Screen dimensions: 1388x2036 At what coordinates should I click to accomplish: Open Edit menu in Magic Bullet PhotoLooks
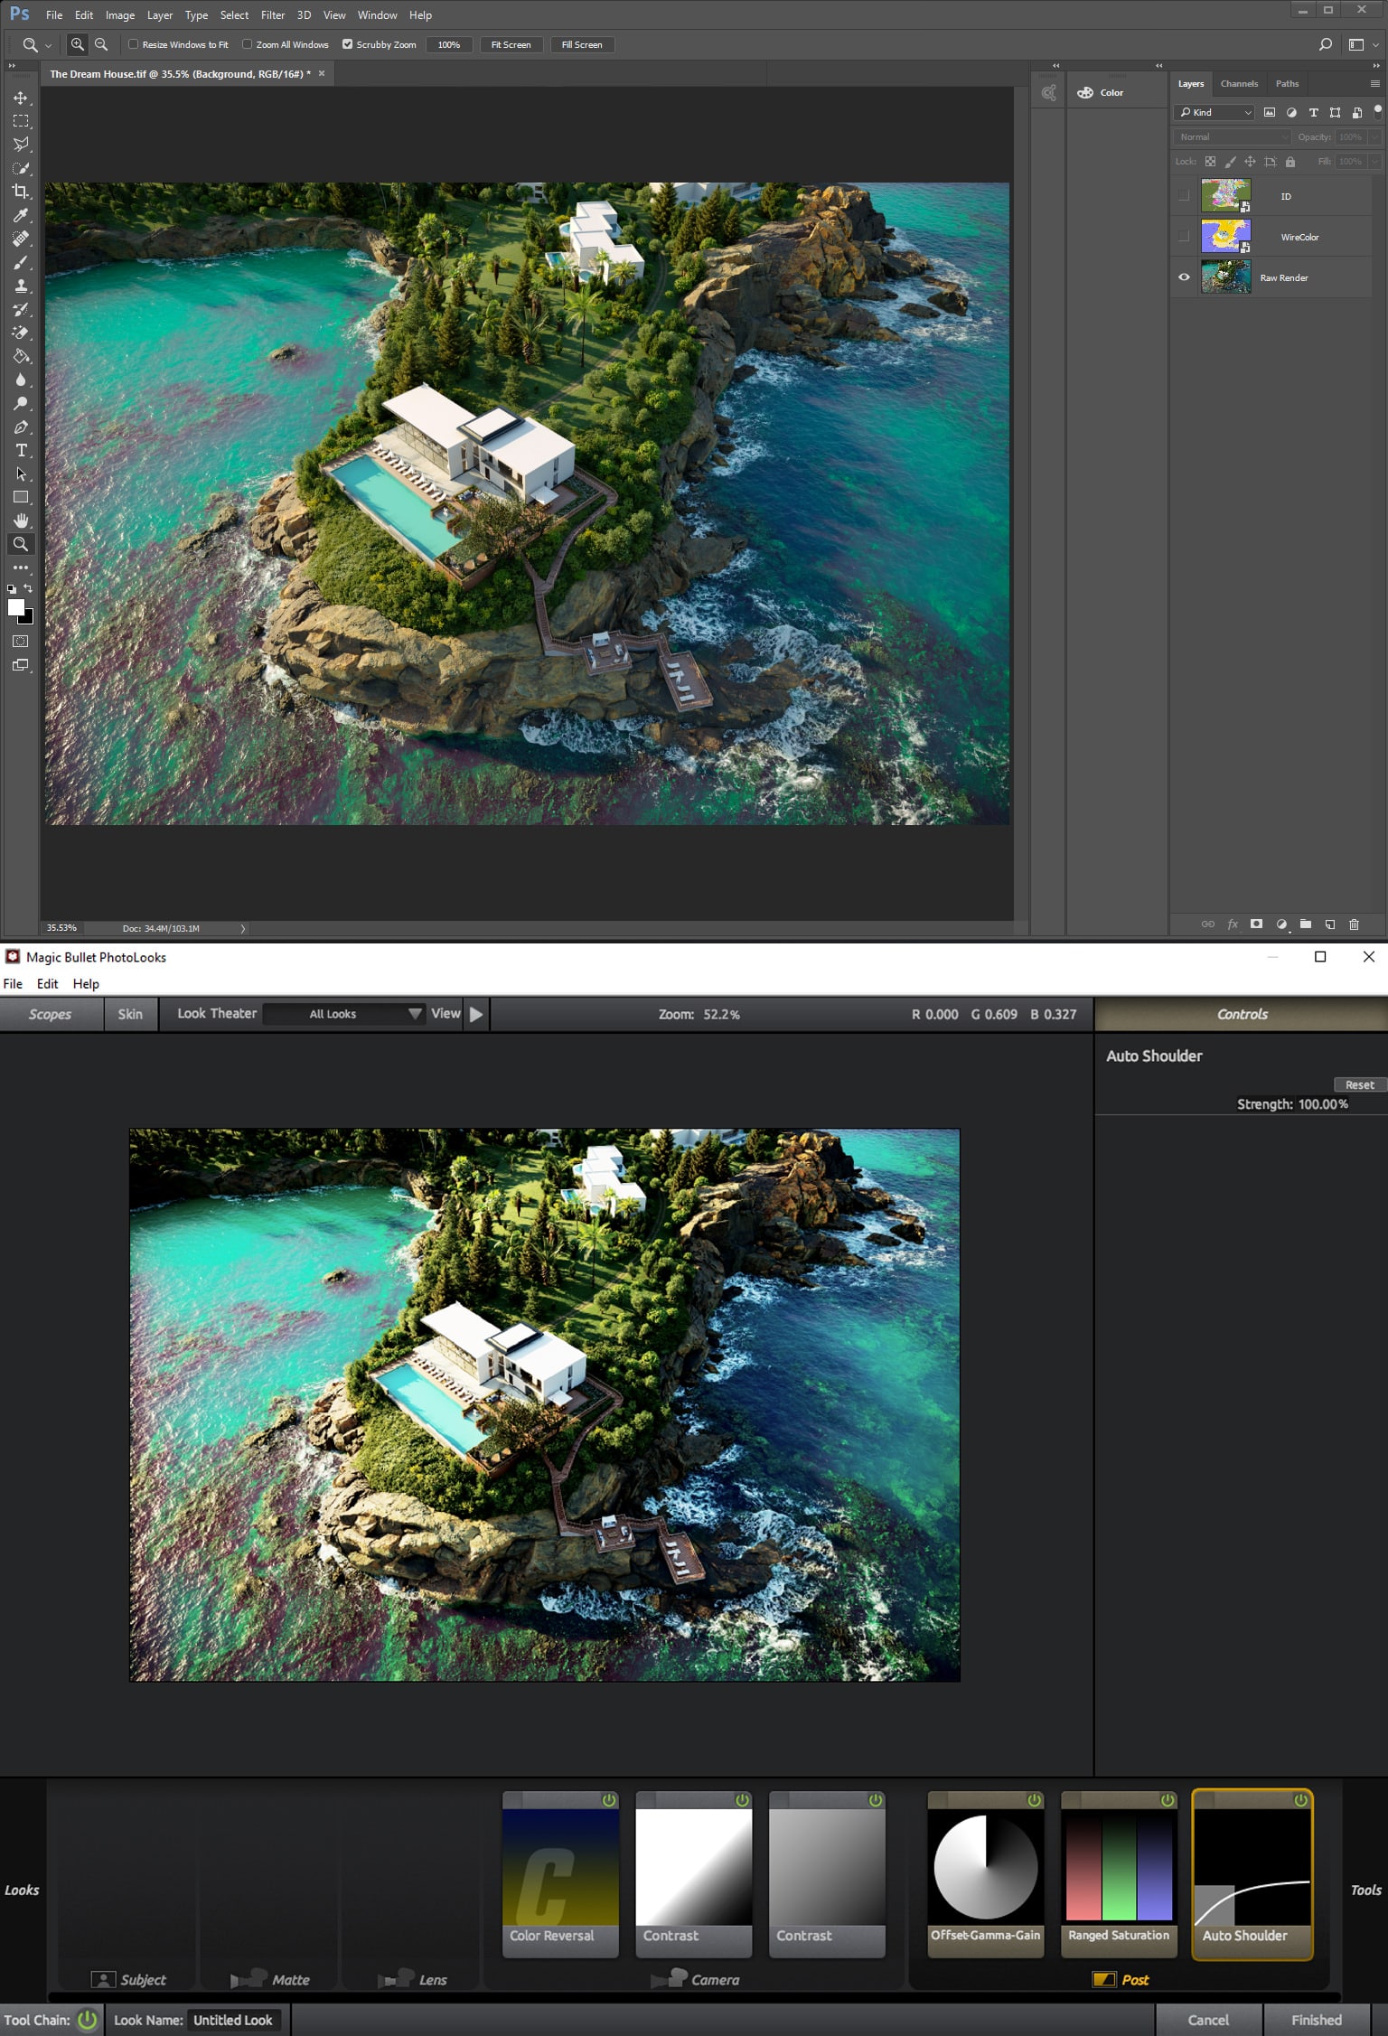coord(47,984)
